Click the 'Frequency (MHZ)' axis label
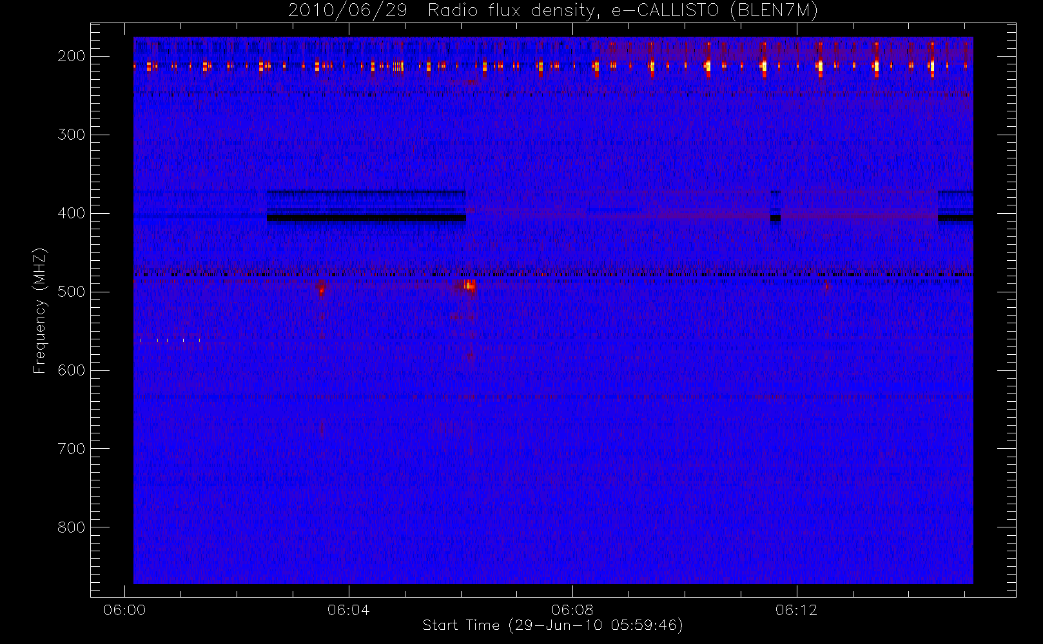The image size is (1043, 644). coord(40,310)
